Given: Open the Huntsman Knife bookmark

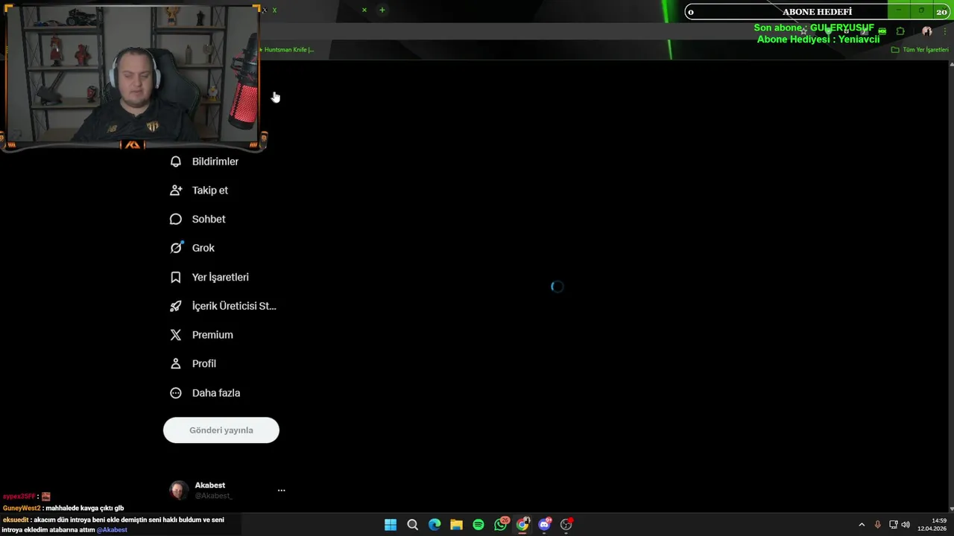Looking at the screenshot, I should [287, 50].
